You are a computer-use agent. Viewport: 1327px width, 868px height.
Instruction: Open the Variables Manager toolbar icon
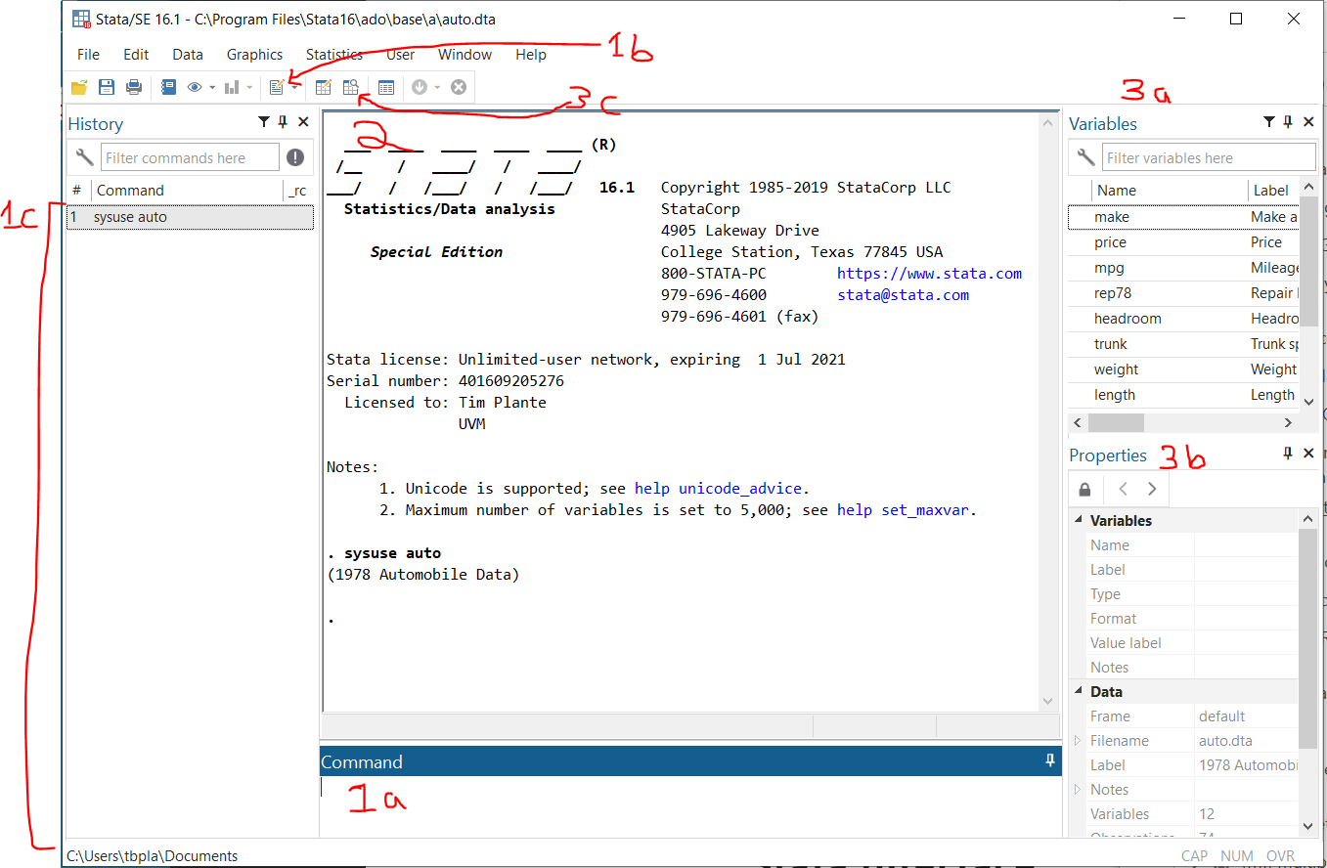click(x=386, y=87)
